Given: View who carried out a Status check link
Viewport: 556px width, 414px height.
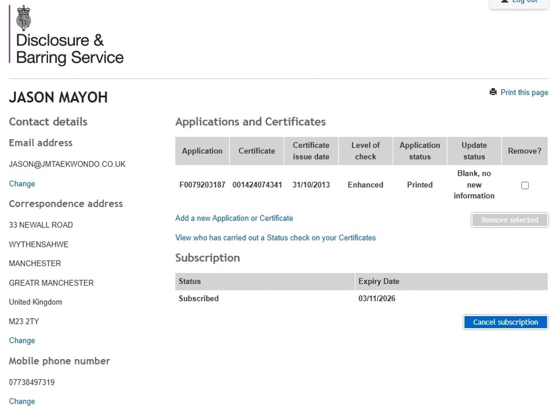Looking at the screenshot, I should coord(275,238).
